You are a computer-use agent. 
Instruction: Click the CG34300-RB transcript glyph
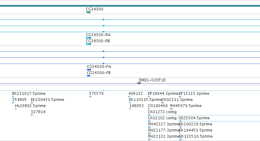point(88,44)
